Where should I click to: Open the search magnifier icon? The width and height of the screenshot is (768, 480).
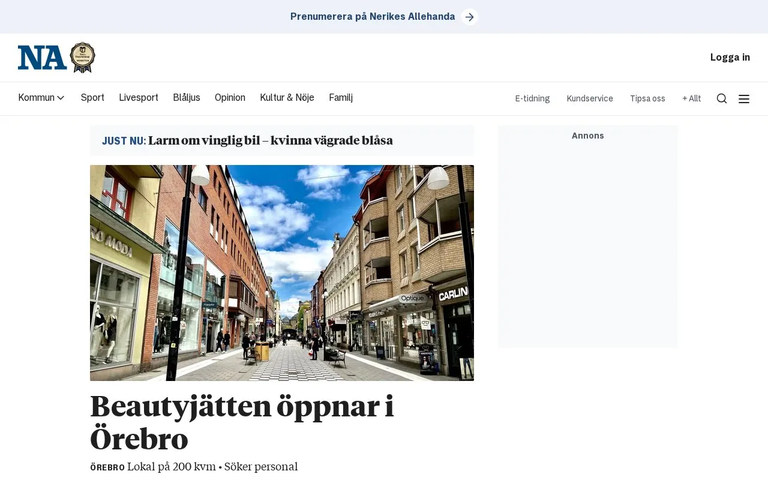click(722, 99)
